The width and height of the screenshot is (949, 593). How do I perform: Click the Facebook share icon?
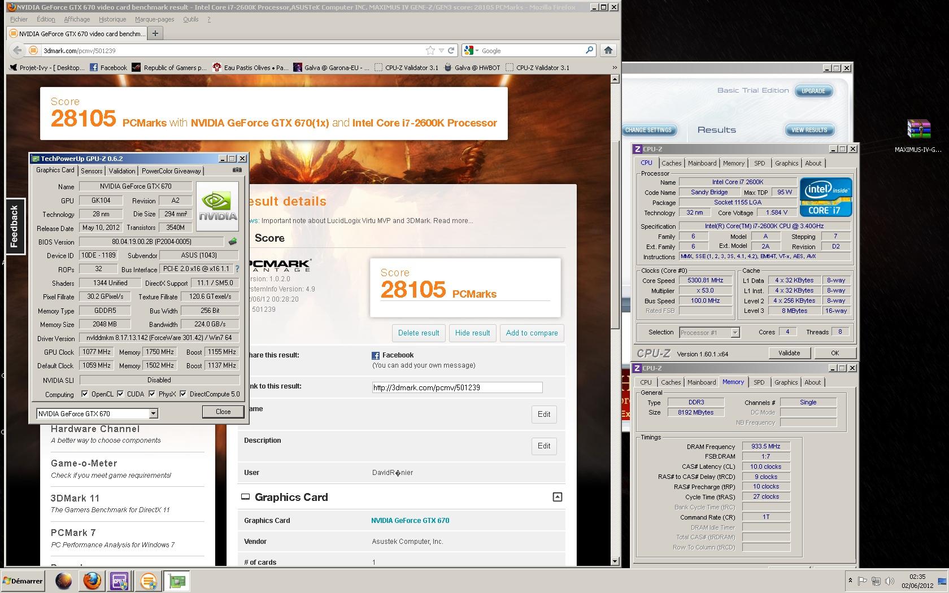click(376, 355)
